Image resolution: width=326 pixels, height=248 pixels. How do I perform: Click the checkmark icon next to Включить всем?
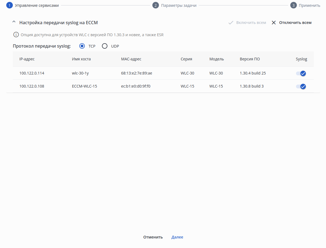coord(231,23)
